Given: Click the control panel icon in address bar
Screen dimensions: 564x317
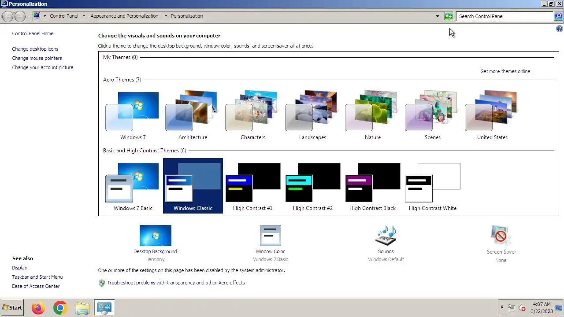Looking at the screenshot, I should pos(37,16).
